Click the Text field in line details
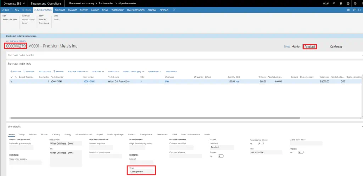 tap(66, 158)
